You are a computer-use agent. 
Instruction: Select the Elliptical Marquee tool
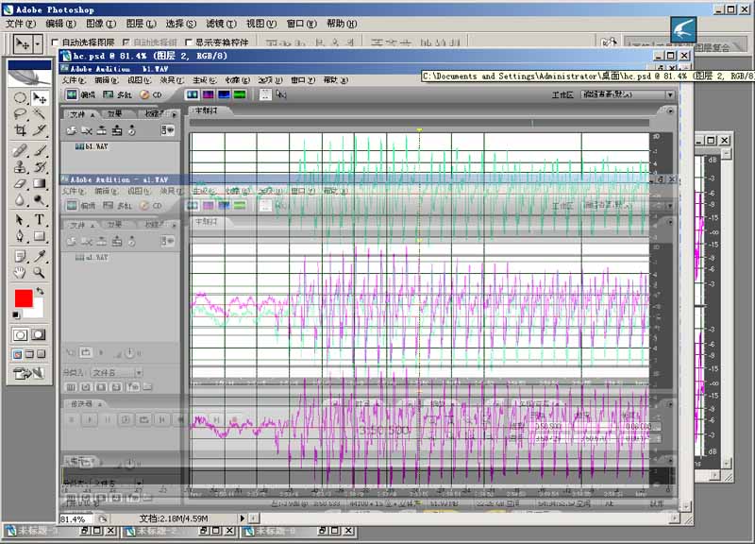point(20,98)
